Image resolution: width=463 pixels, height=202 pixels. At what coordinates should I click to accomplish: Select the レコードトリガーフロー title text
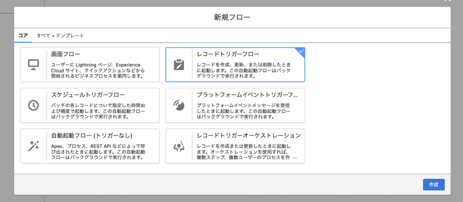click(228, 54)
